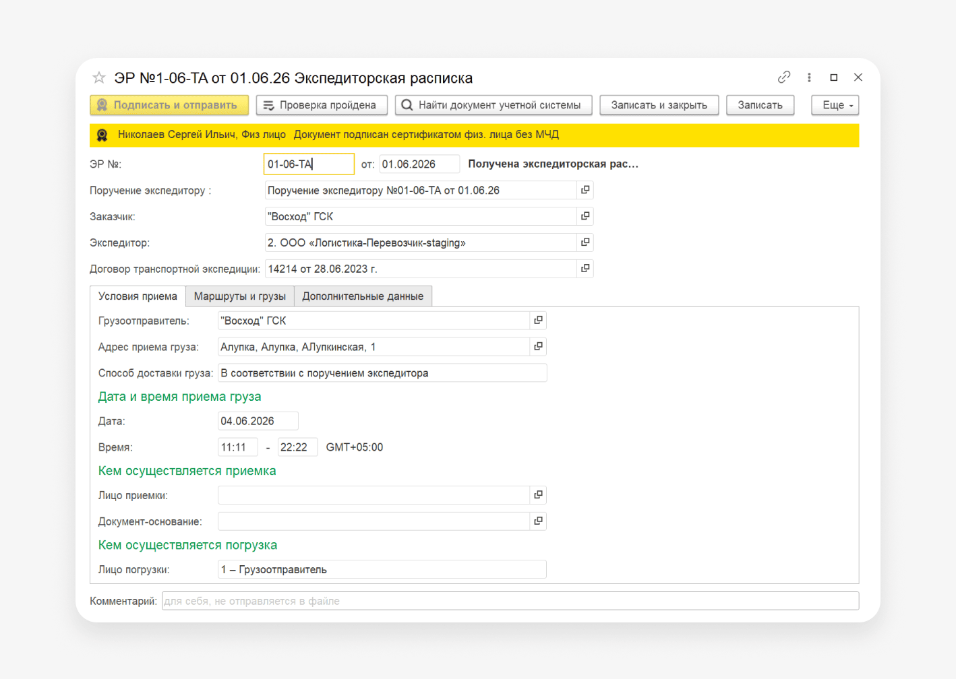Click the Записать и закрыть button
956x679 pixels.
659,105
